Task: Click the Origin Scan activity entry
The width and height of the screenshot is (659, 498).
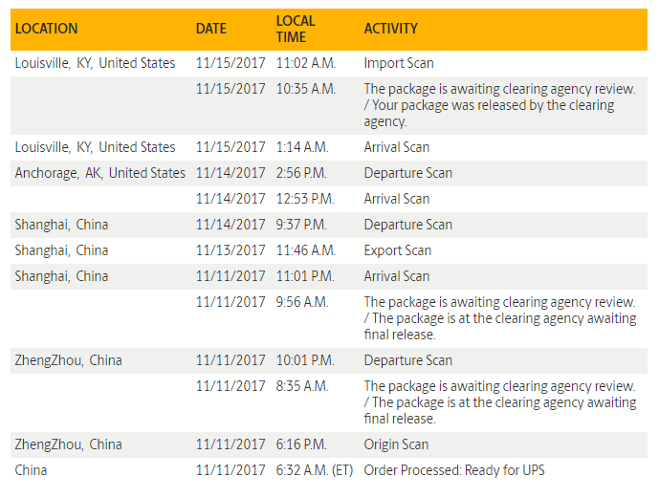Action: [396, 444]
